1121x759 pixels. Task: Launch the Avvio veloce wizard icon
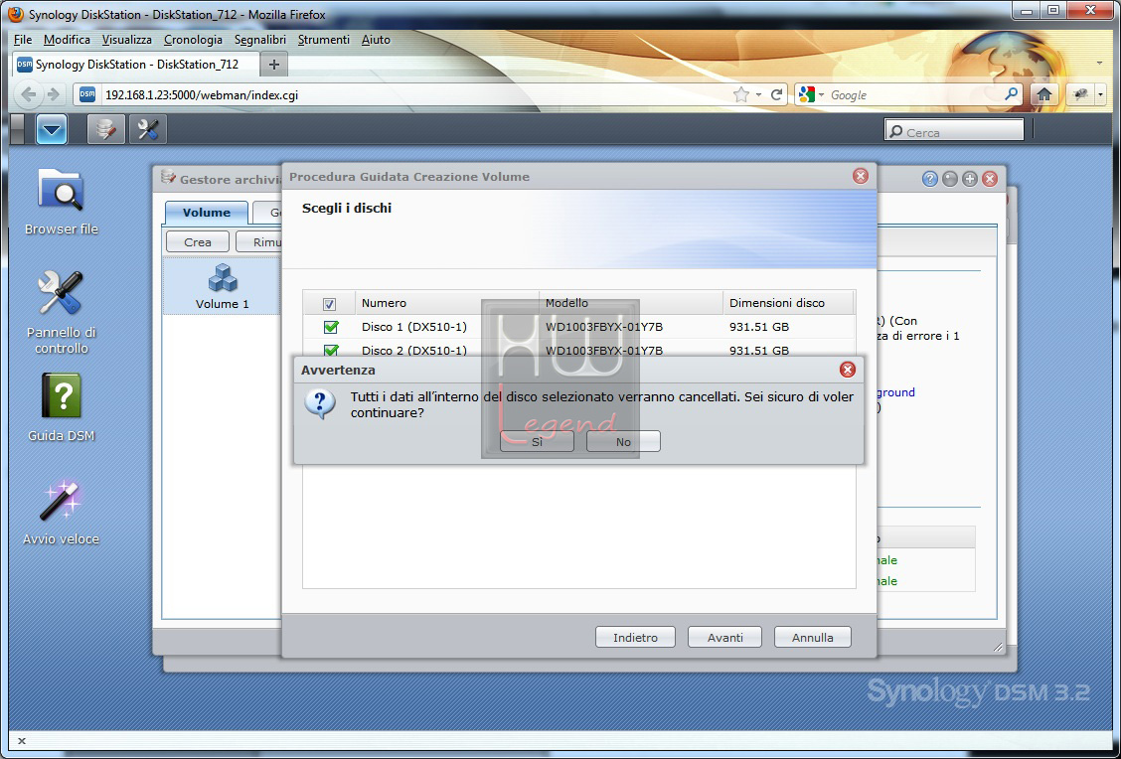tap(61, 512)
